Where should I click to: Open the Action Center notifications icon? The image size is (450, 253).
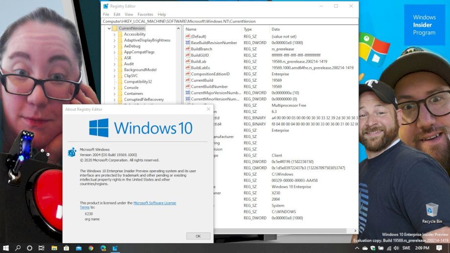pyautogui.click(x=439, y=248)
